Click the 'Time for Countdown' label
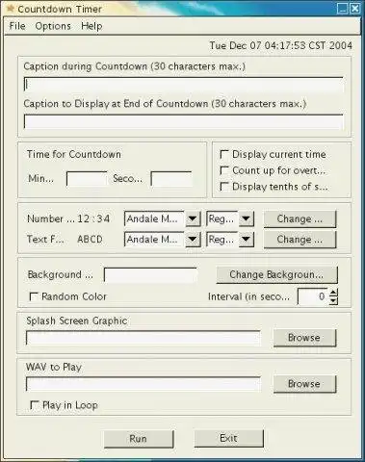This screenshot has height=462, width=365. pyautogui.click(x=74, y=154)
